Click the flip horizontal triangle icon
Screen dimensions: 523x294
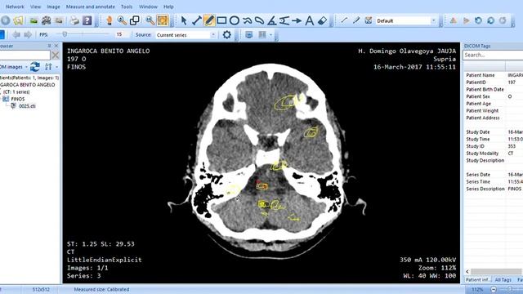pyautogui.click(x=466, y=20)
